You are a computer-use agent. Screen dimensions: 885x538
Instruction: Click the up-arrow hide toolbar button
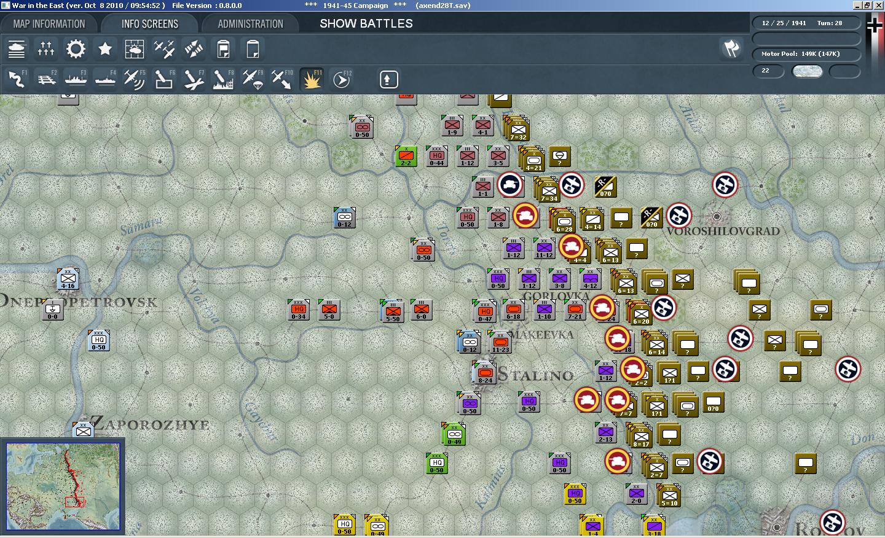tap(388, 79)
